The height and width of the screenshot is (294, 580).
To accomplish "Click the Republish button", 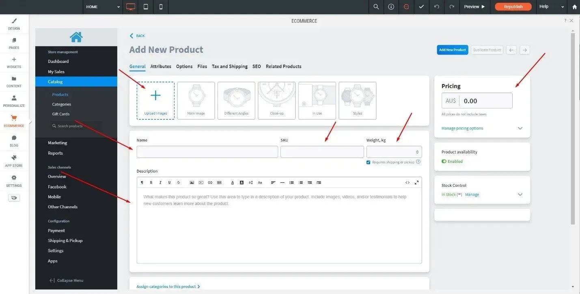I will [x=513, y=7].
